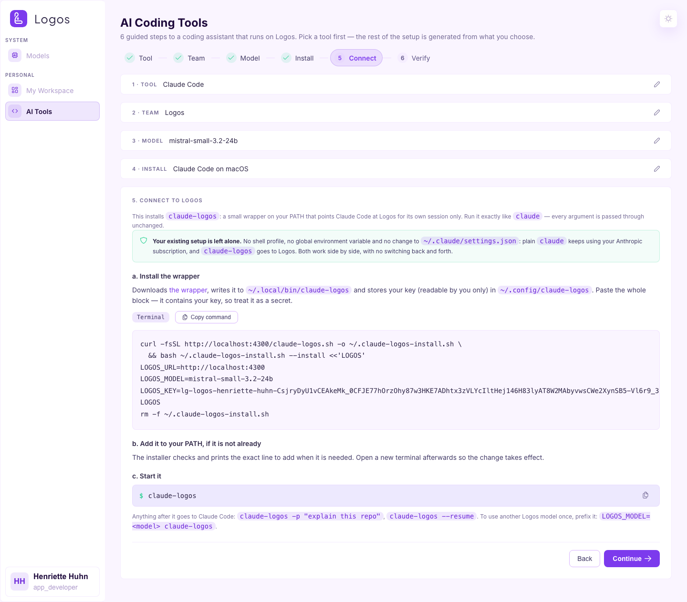The image size is (687, 602).
Task: Select AI Tools in the sidebar
Action: (52, 111)
